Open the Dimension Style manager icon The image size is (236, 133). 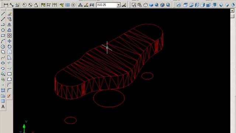[124, 5]
